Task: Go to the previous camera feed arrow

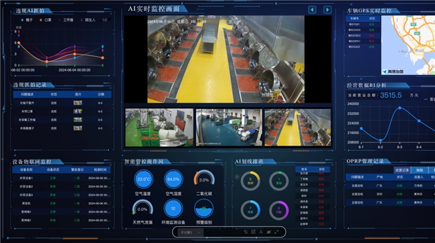Action: click(x=312, y=10)
